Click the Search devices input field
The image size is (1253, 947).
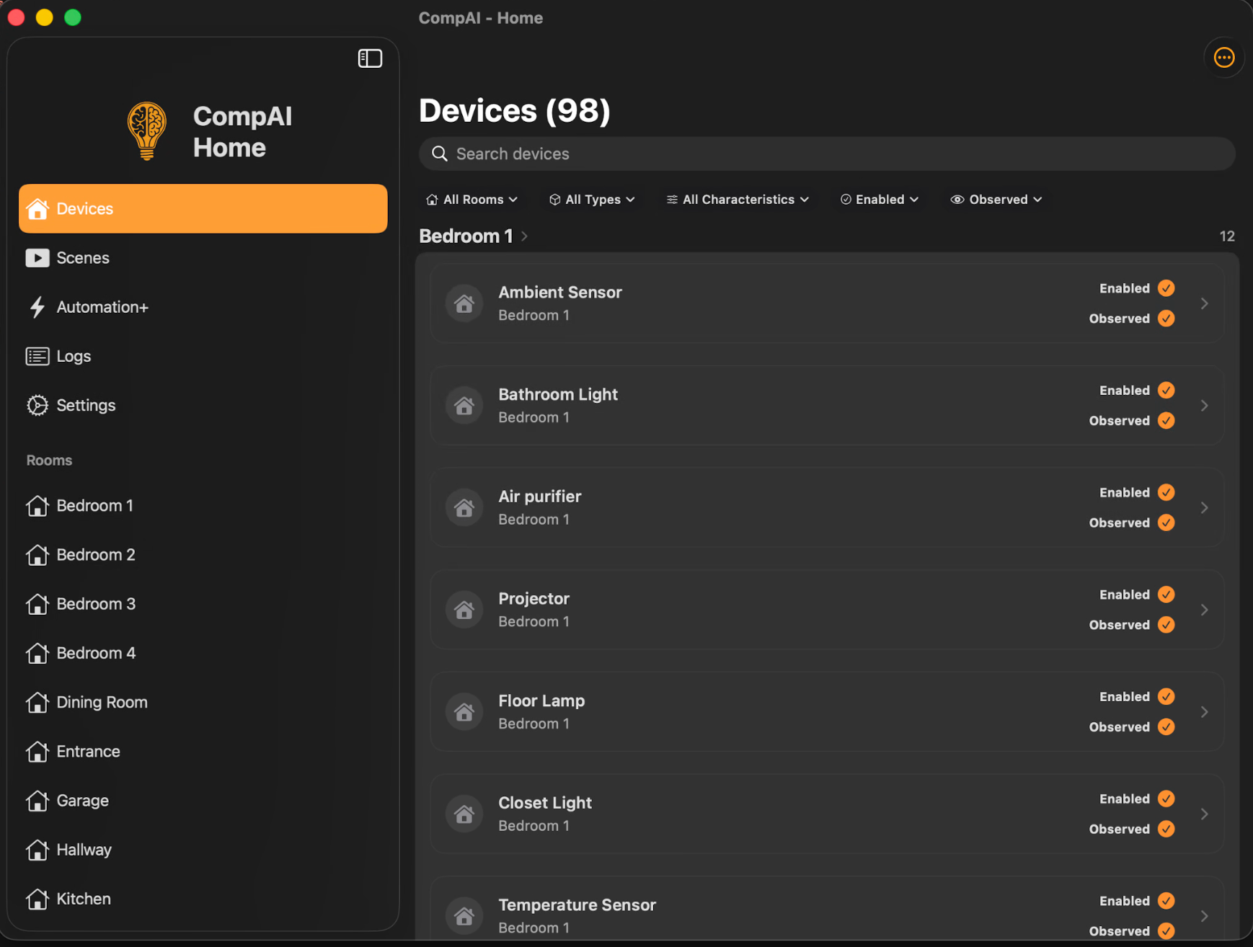point(826,154)
